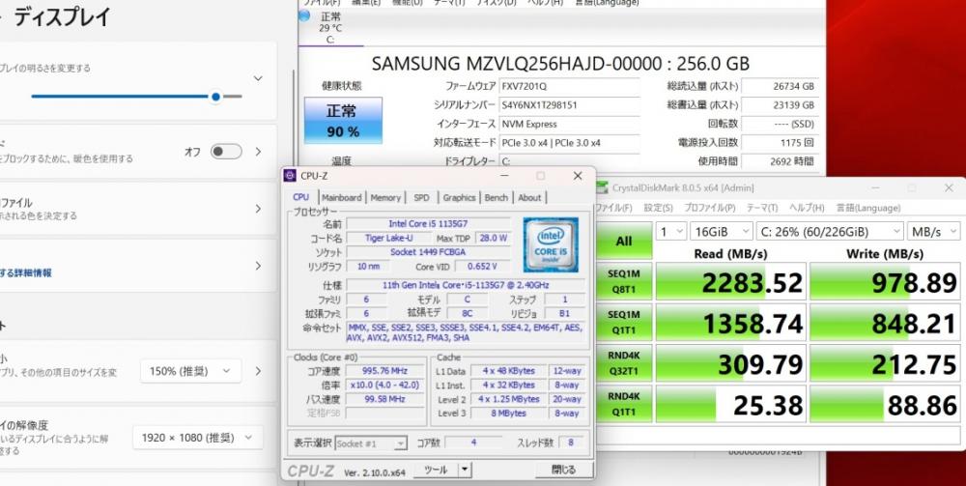Click the serial number S4Y6NX1T298151 field

(569, 105)
